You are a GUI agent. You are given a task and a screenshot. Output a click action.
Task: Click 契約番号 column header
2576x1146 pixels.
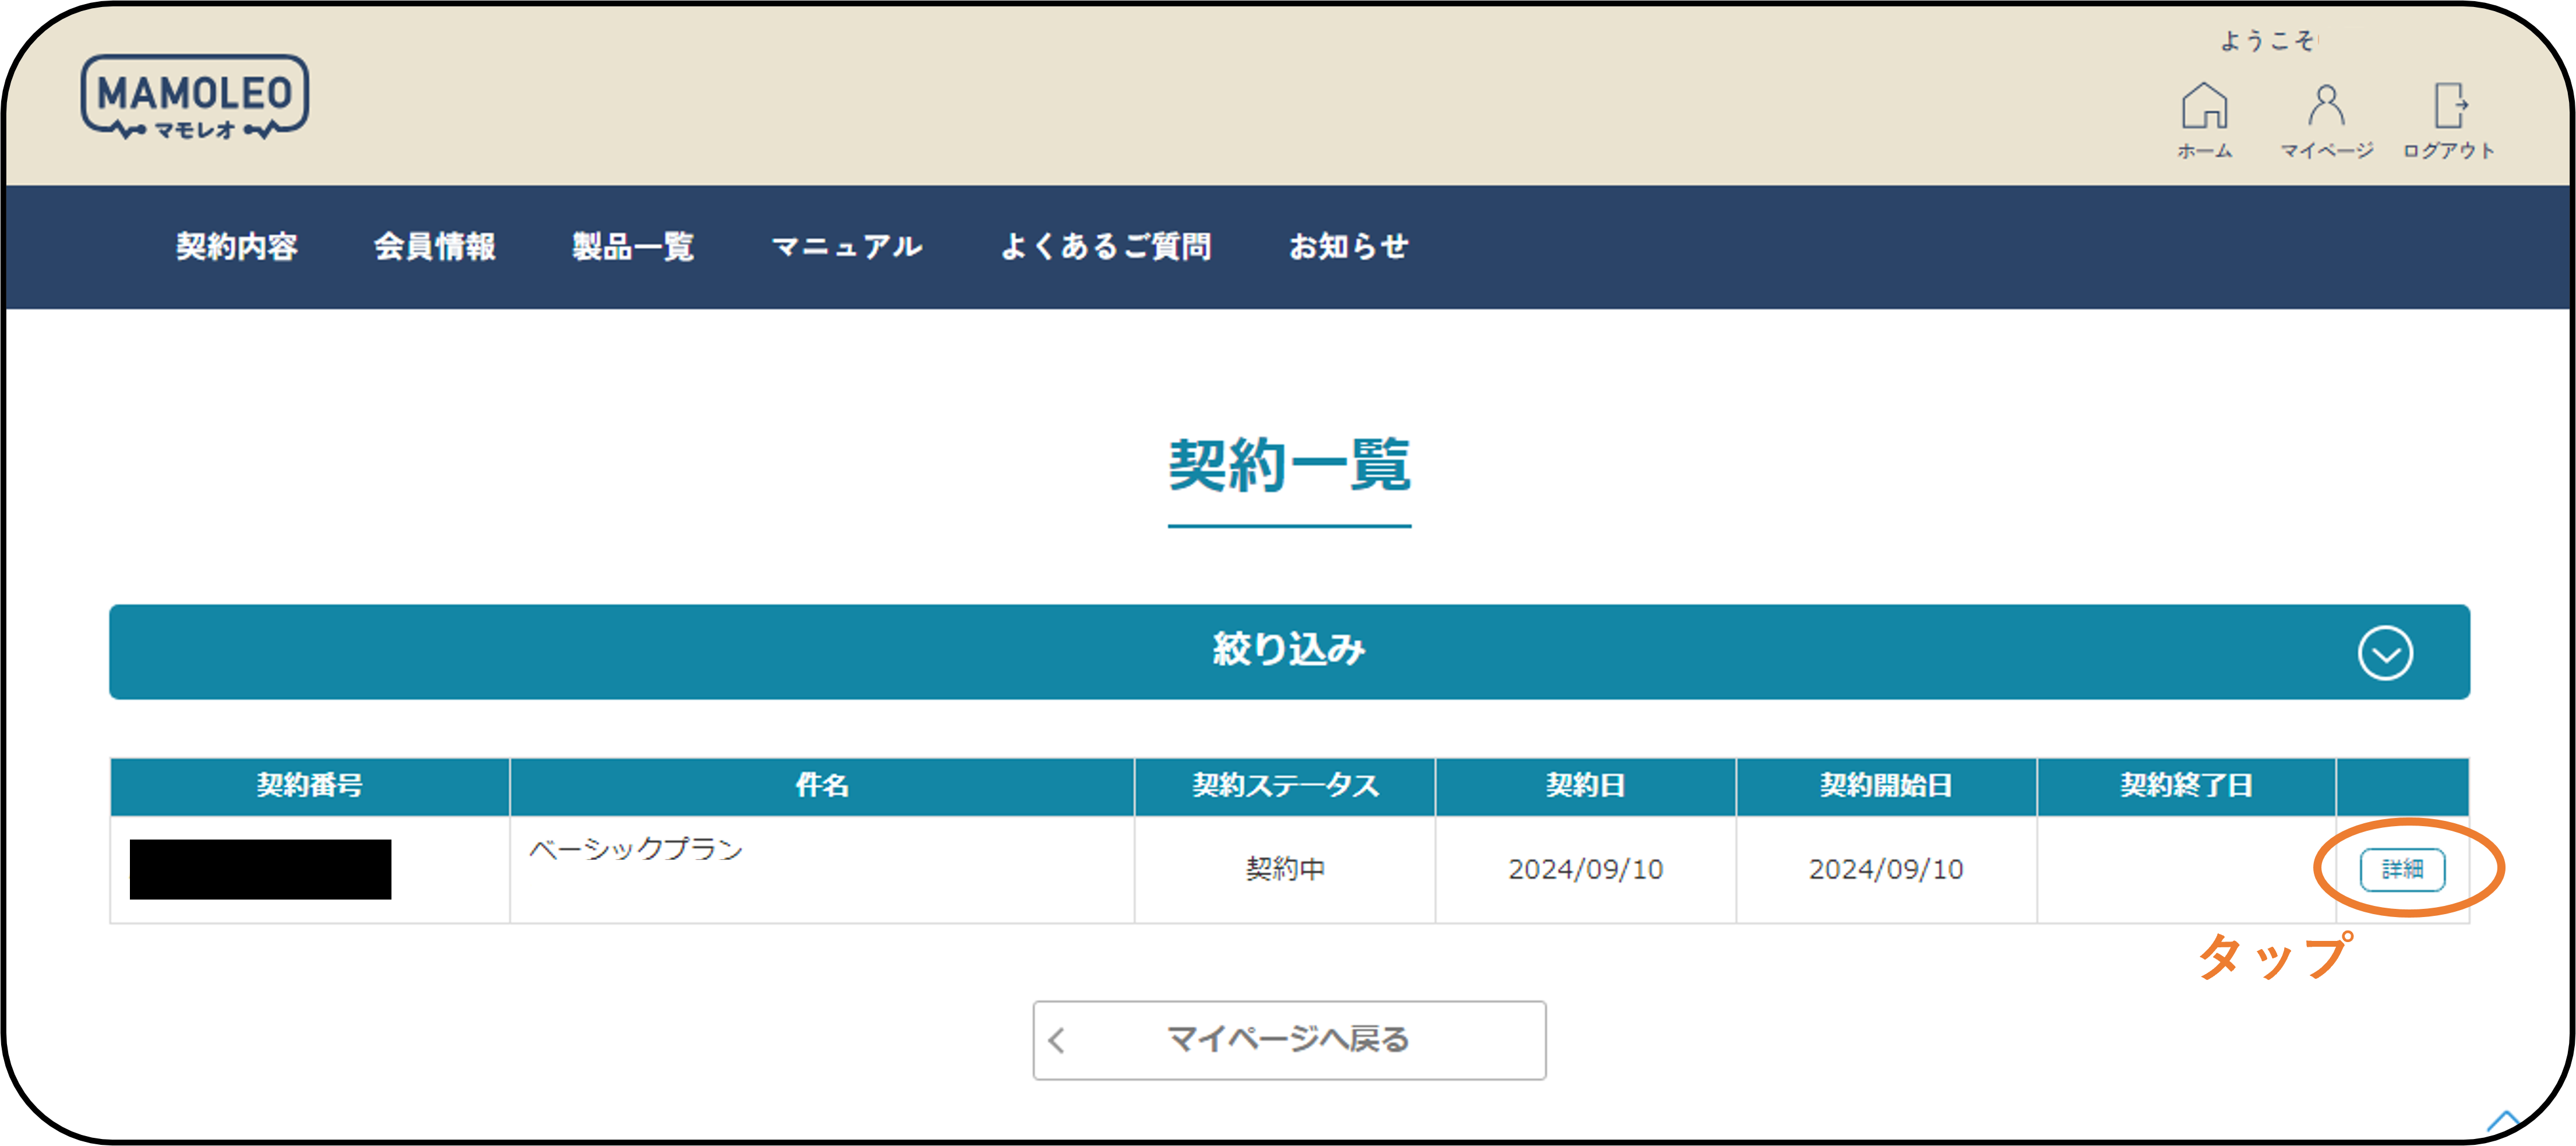tap(310, 786)
